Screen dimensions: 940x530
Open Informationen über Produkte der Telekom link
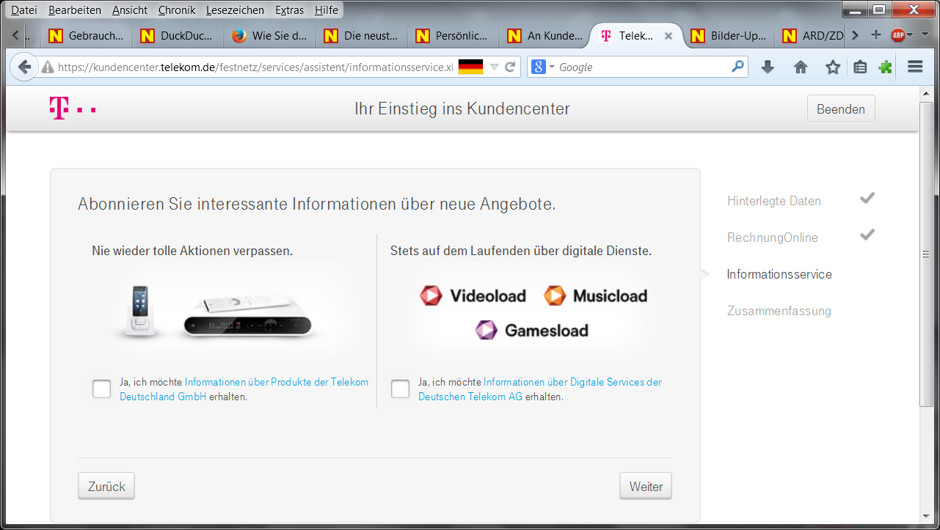coord(244,389)
